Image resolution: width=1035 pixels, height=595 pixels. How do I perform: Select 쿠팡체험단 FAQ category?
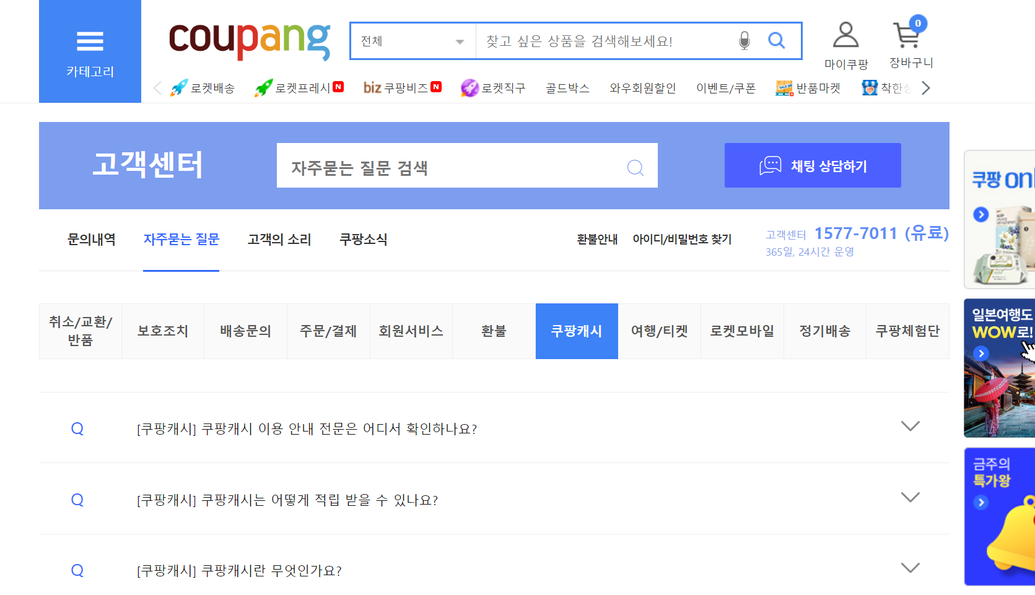point(908,331)
